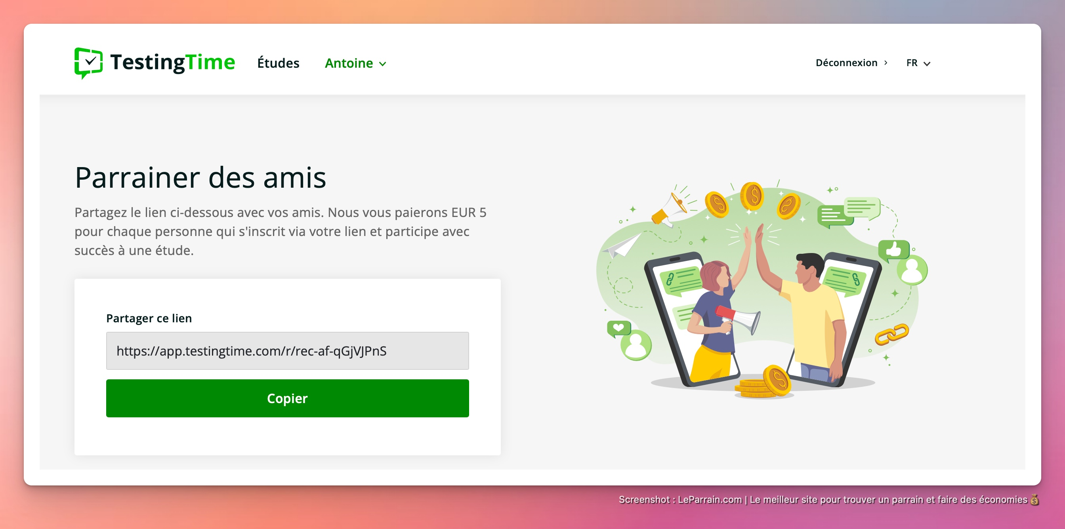Viewport: 1065px width, 529px height.
Task: Click the arrow icon beside Déconnexion
Action: [886, 63]
